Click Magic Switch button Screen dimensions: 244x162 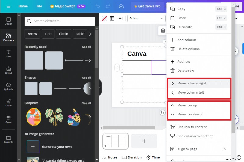coord(68,6)
